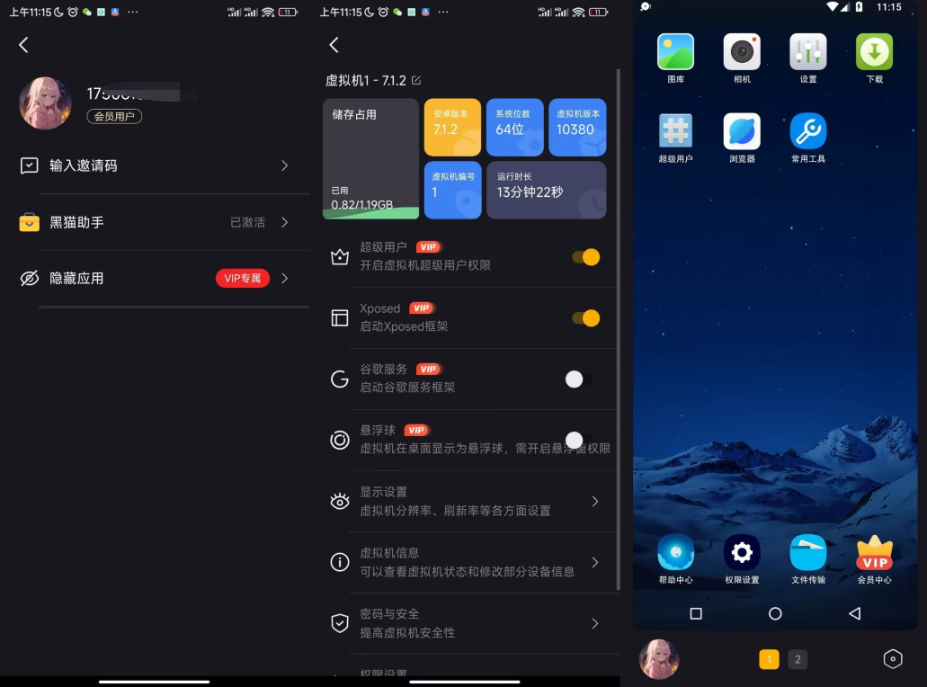
Task: Expand the 显示设置 display settings row
Action: pyautogui.click(x=594, y=502)
